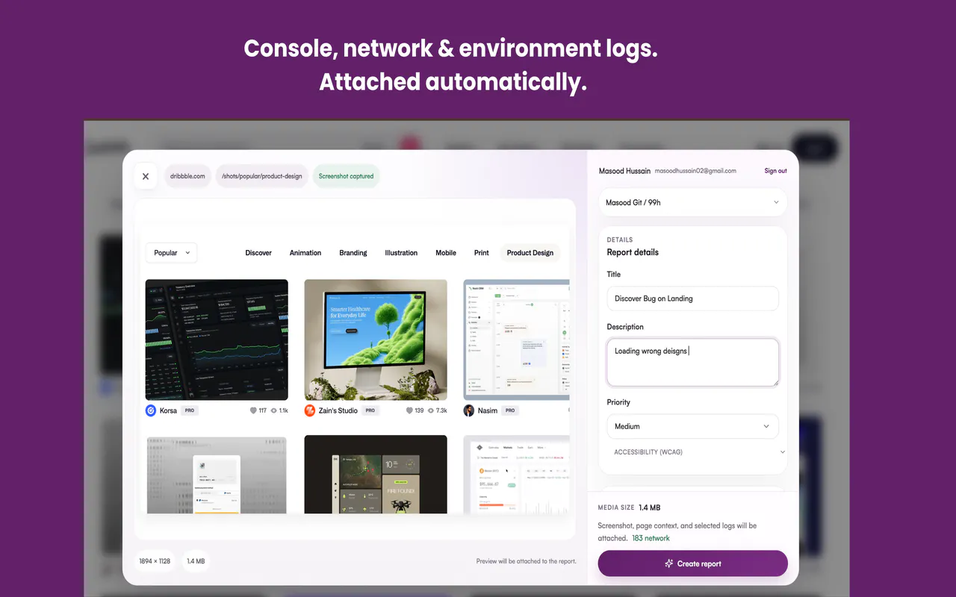
Task: Click the heart icon beside 139
Action: [x=409, y=410]
